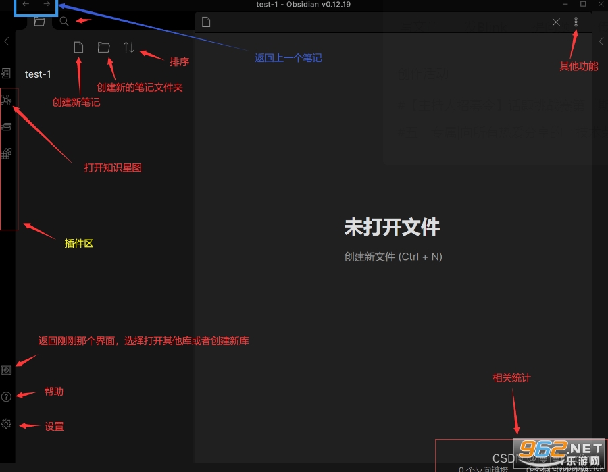Open the graph view icon

click(6, 100)
